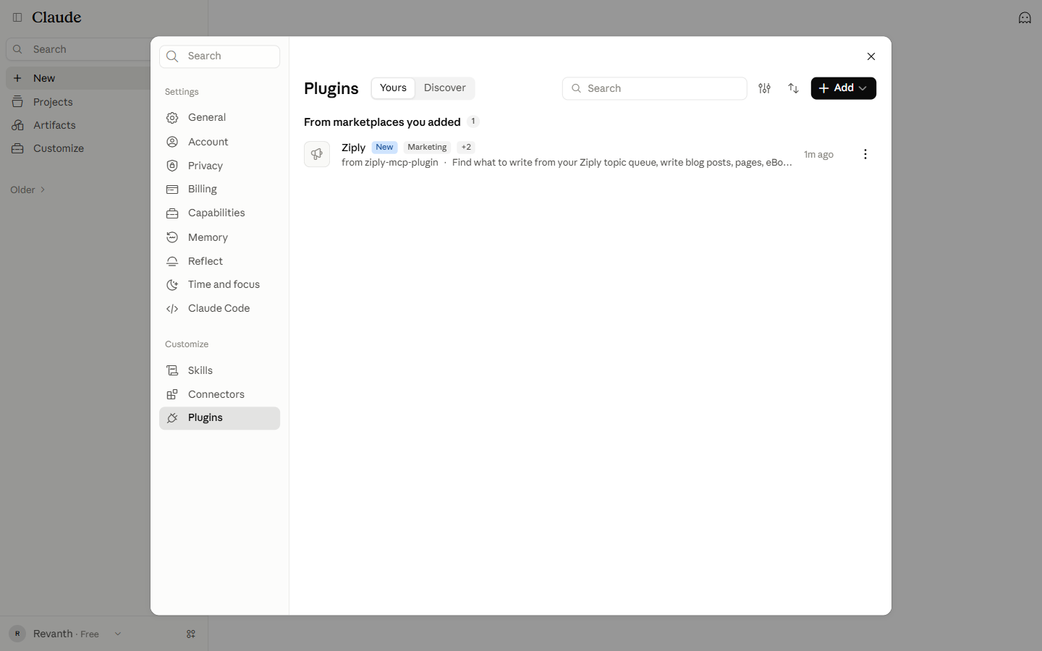The width and height of the screenshot is (1042, 651).
Task: Open Claude Code settings
Action: [x=219, y=309]
